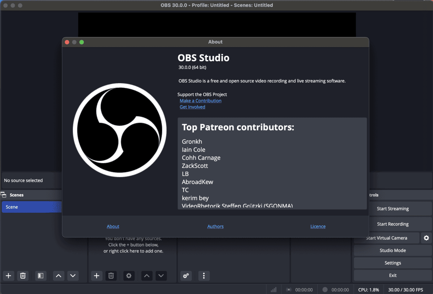Open scene filters in the Scenes toolbar
Image resolution: width=433 pixels, height=294 pixels.
click(x=40, y=276)
